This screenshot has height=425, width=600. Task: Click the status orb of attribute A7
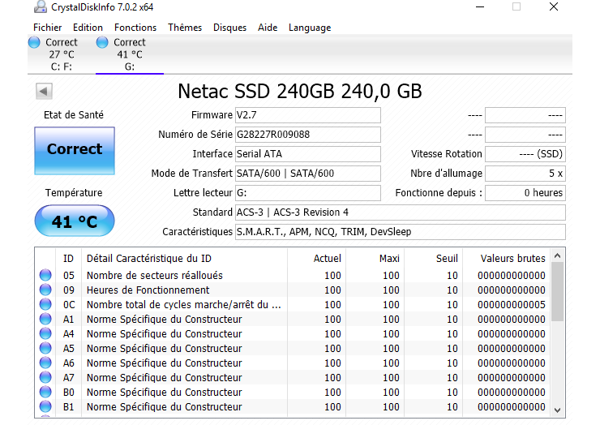[x=45, y=377]
